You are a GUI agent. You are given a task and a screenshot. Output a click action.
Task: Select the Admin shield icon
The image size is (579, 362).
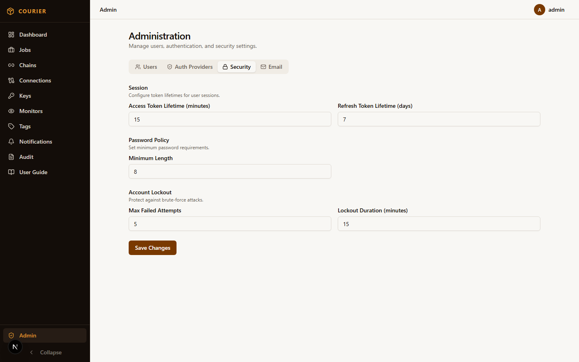pyautogui.click(x=11, y=335)
